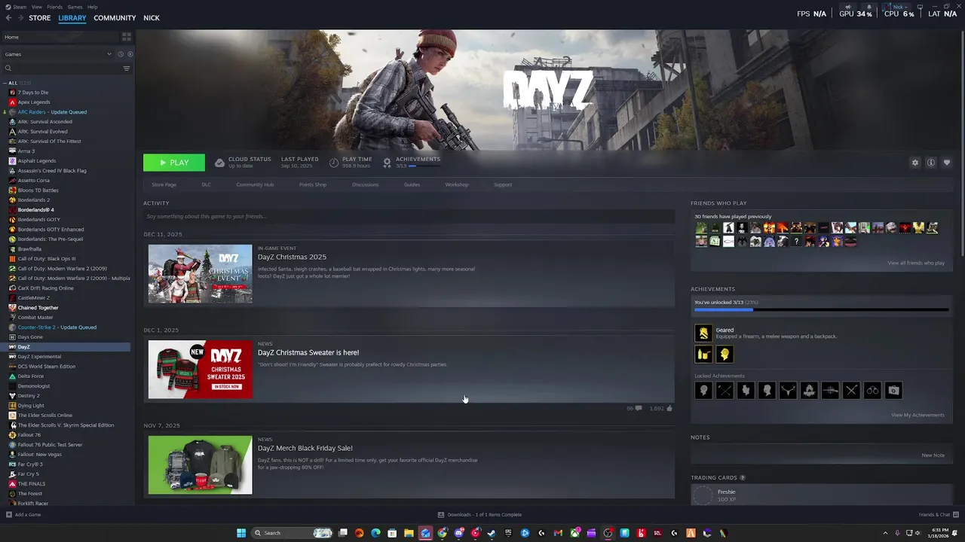Open the Steam menu
This screenshot has height=542, width=965.
[x=20, y=7]
